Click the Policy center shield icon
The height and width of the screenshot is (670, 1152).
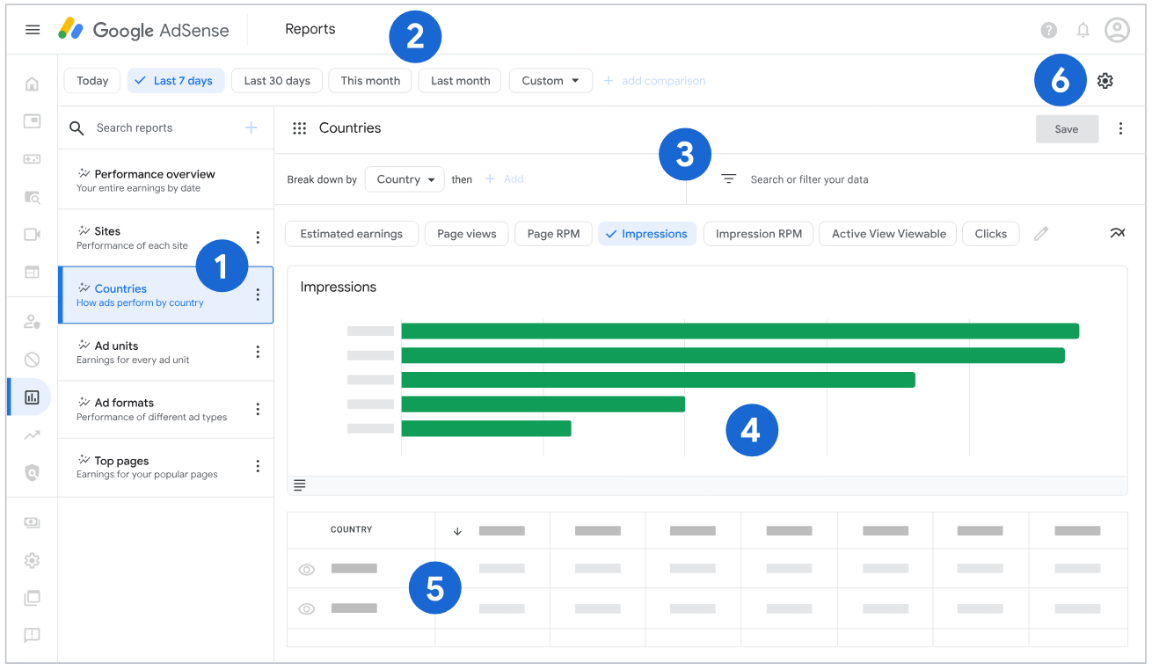[x=32, y=472]
